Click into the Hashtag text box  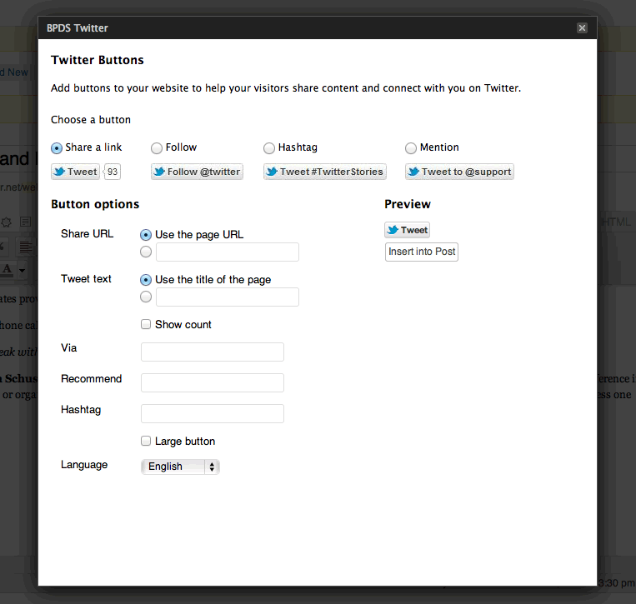pyautogui.click(x=213, y=413)
